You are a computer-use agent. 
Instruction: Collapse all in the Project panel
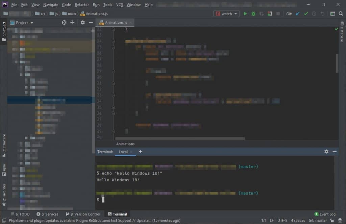(72, 23)
